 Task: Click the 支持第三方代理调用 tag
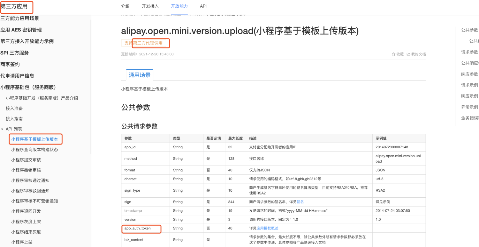click(143, 43)
